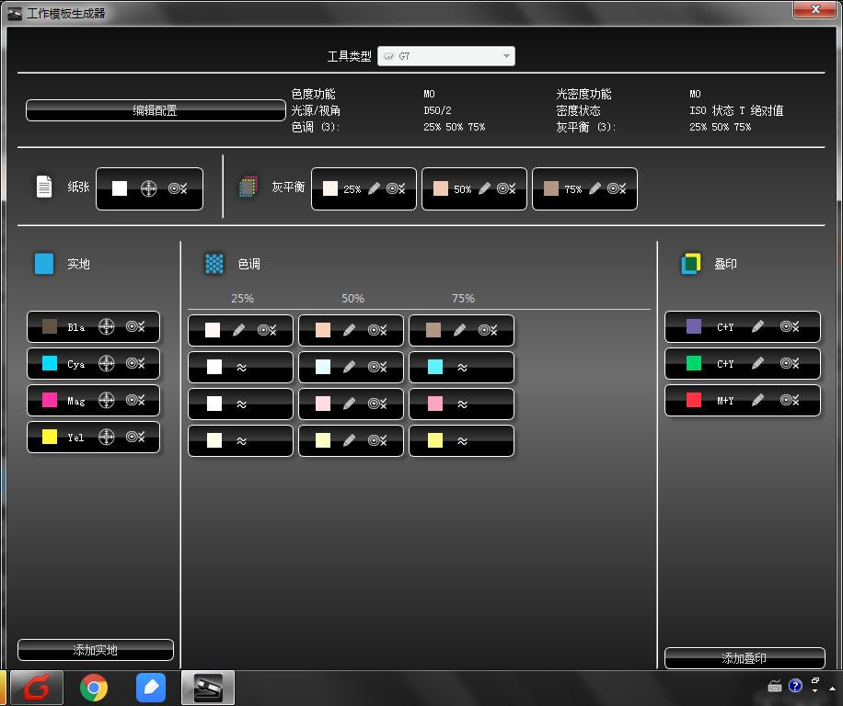This screenshot has width=843, height=706.
Task: Edit the black 25% tone pencil icon
Action: point(238,330)
